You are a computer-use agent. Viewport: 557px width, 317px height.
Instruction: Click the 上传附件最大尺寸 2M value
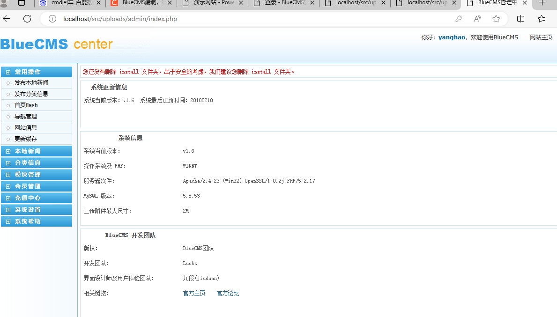186,211
